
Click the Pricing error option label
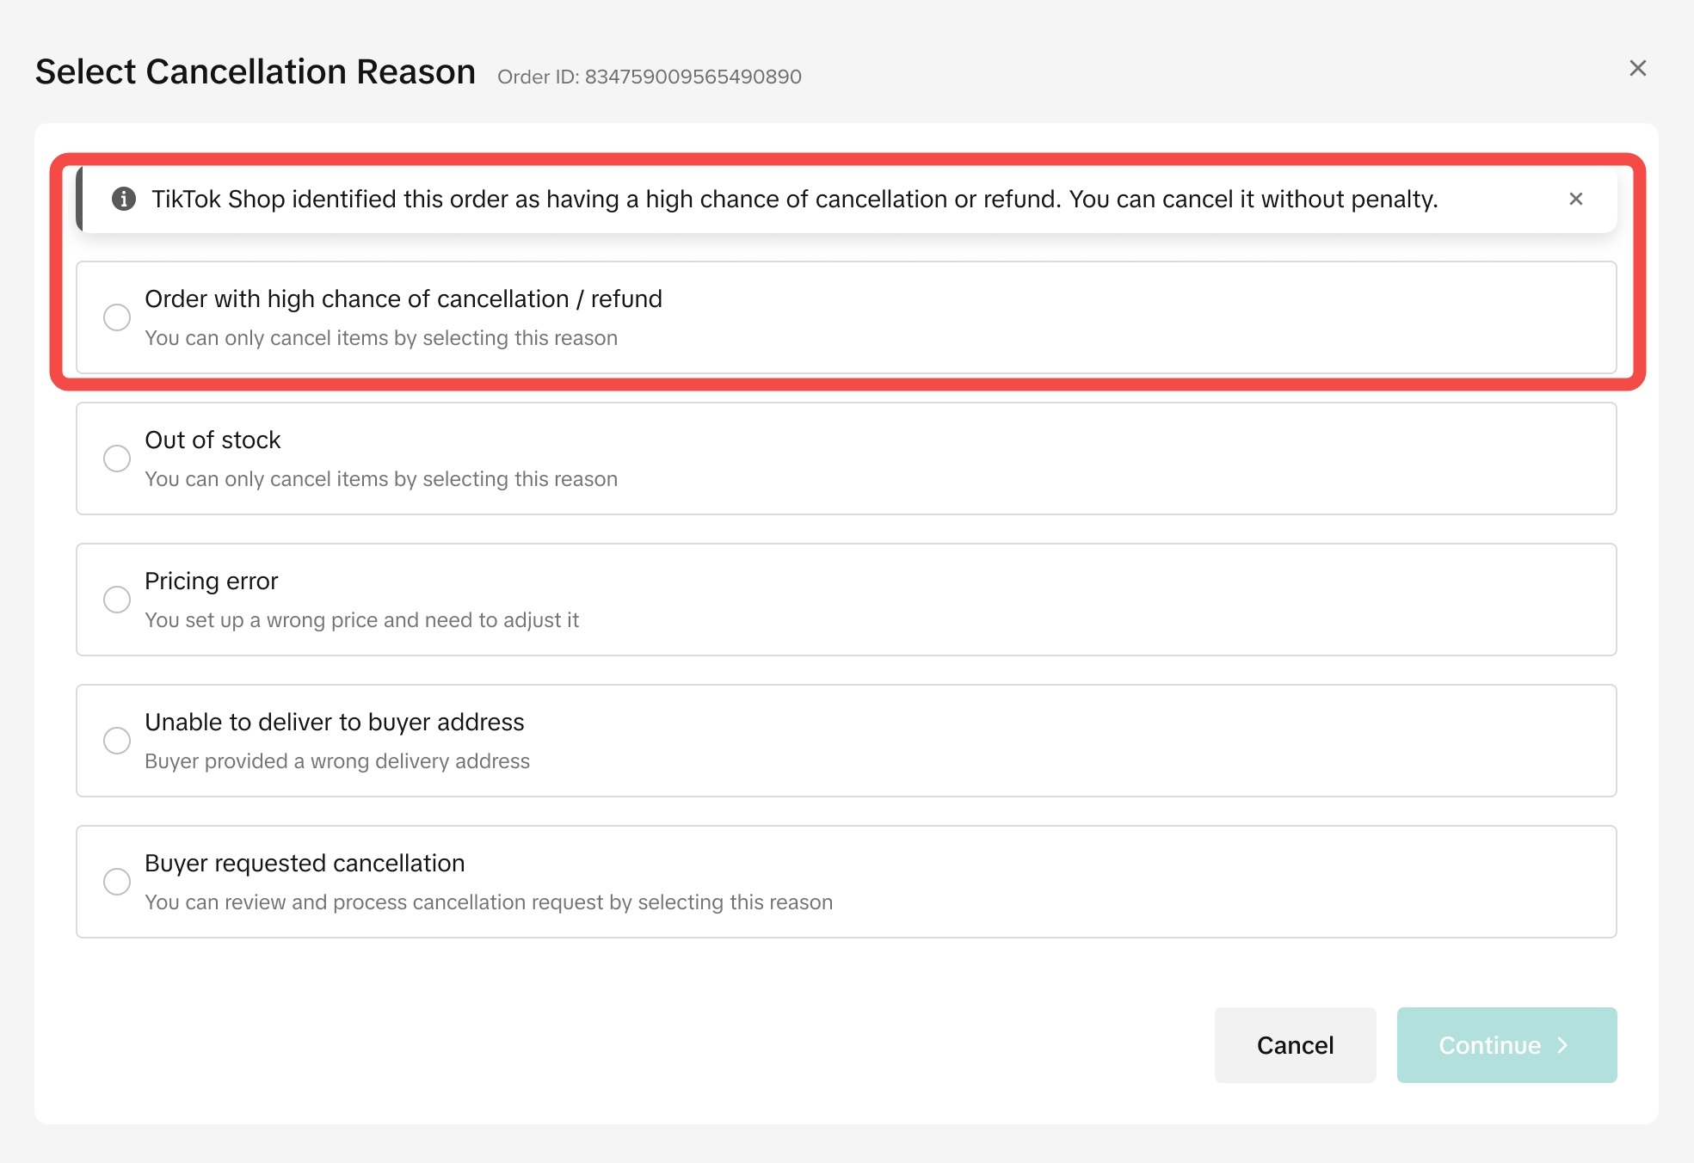click(212, 581)
